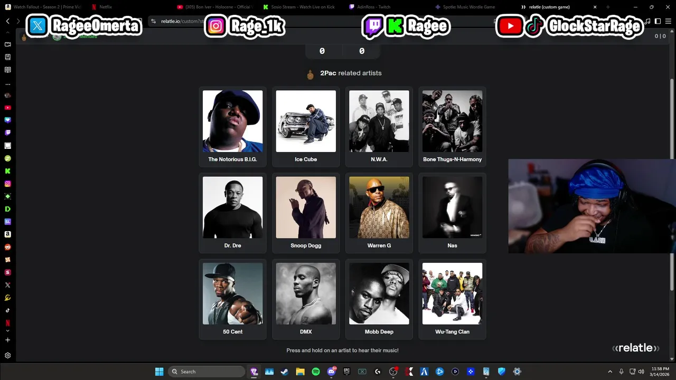Select the Wu-Tang Clan artist card

click(452, 299)
